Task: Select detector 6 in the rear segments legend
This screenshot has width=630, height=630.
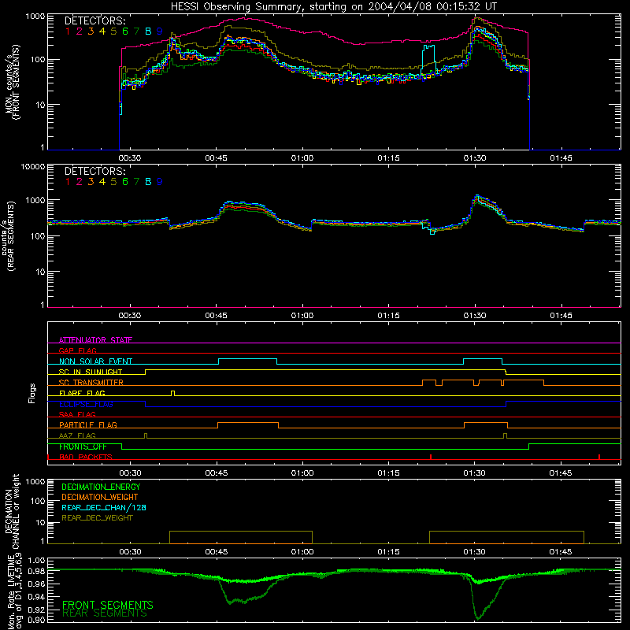Action: pyautogui.click(x=125, y=182)
